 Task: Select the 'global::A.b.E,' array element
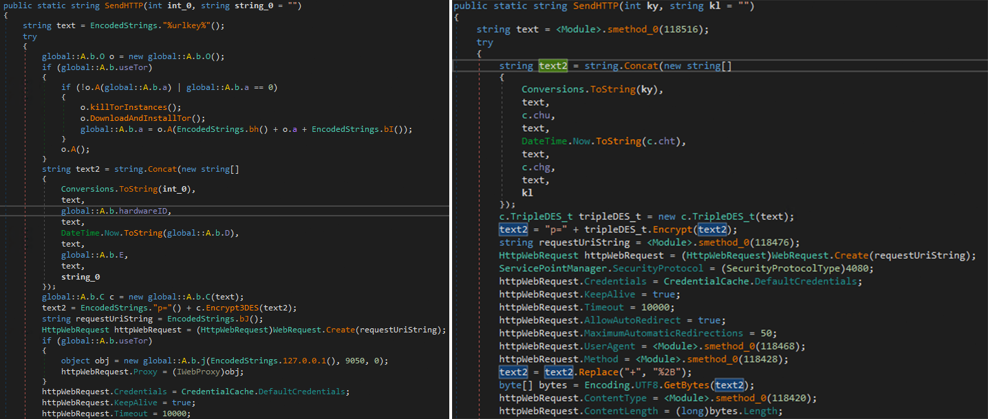pyautogui.click(x=94, y=255)
